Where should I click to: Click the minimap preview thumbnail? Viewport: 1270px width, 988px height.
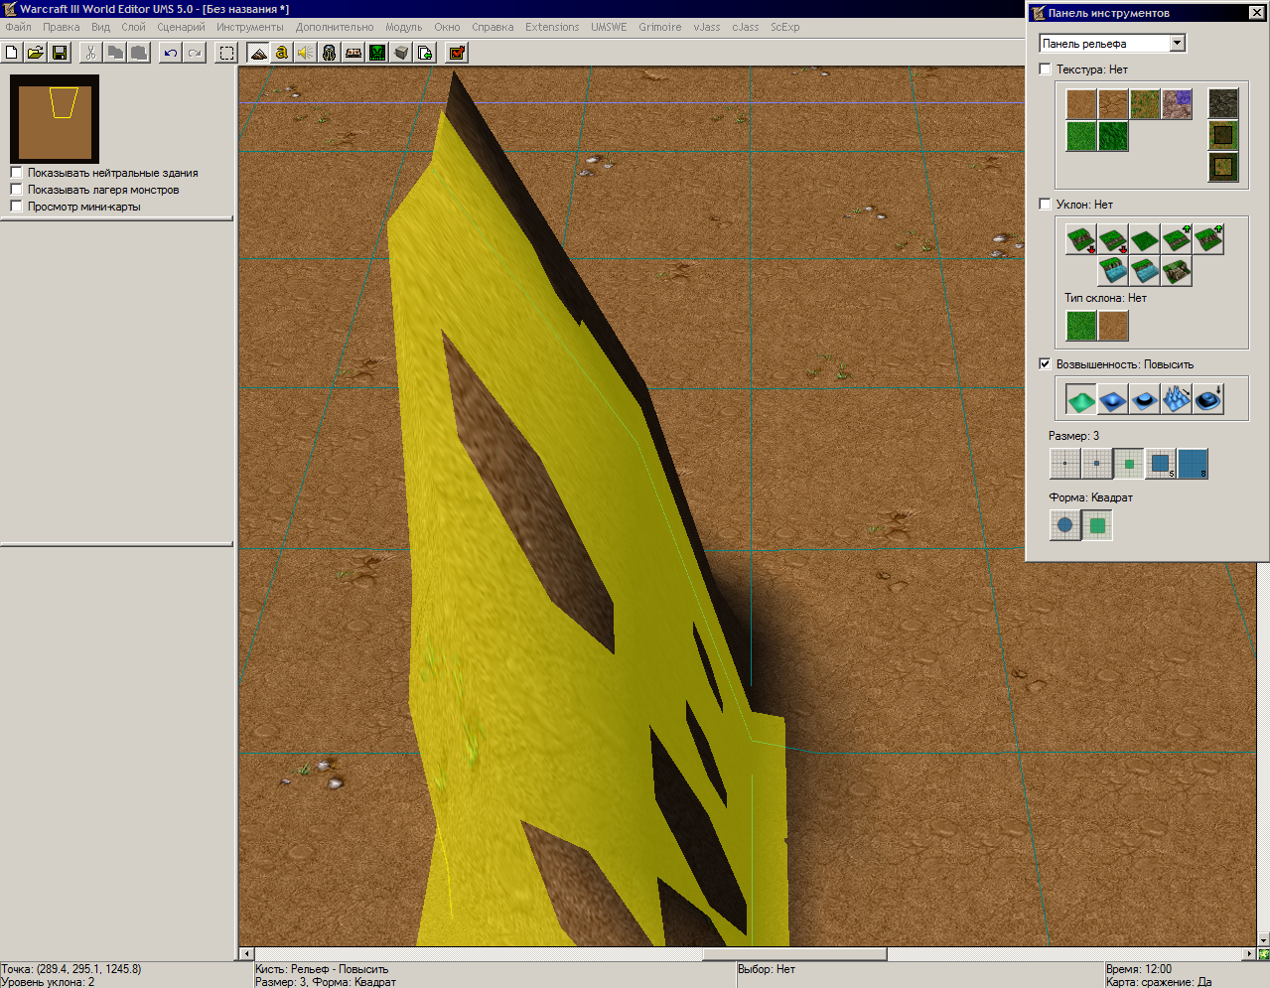tap(55, 119)
